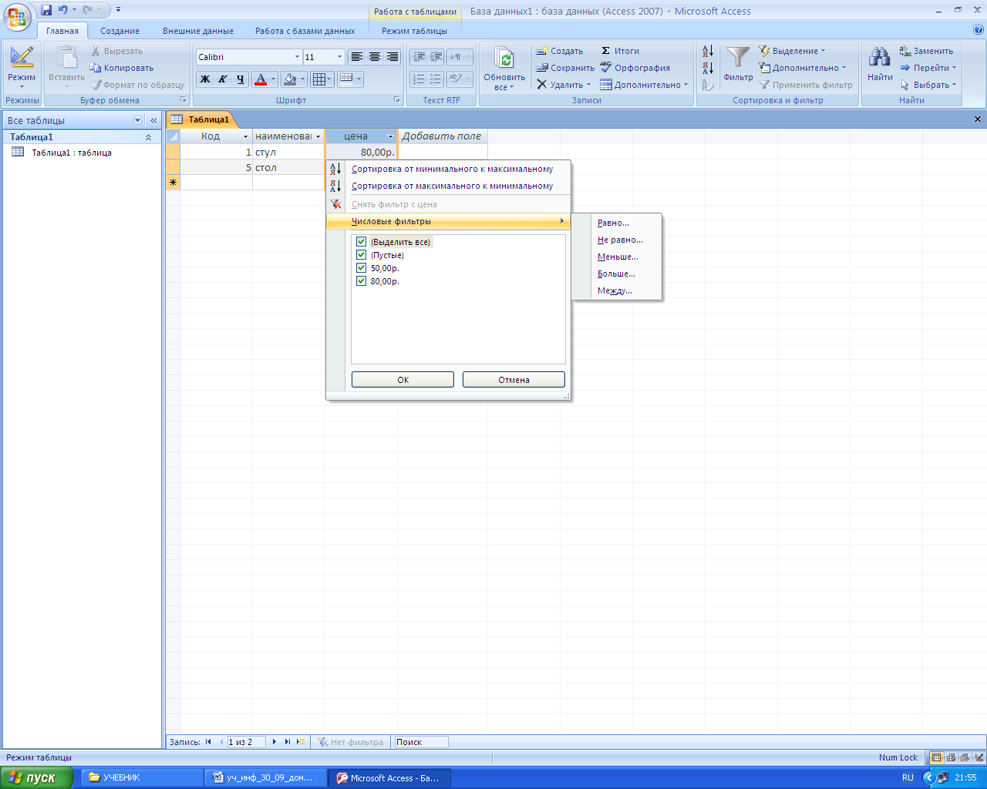
Task: Click the Вырезать scissors command
Action: 116,51
